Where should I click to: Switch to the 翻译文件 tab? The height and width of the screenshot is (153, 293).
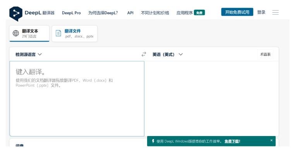point(75,34)
